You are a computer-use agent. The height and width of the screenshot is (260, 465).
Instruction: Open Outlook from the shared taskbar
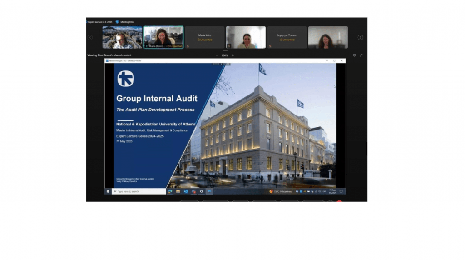tap(186, 191)
